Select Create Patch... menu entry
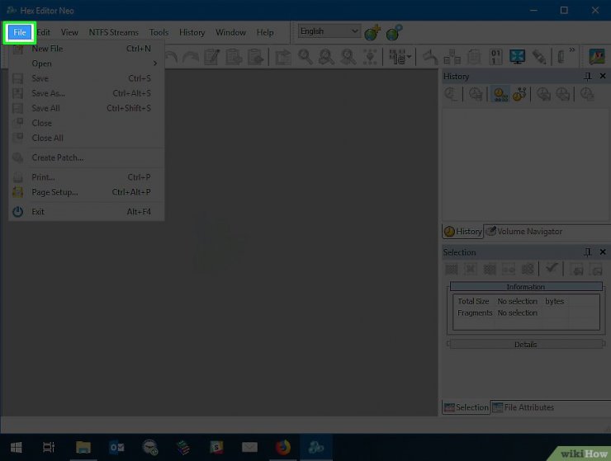611x461 pixels. tap(86, 158)
